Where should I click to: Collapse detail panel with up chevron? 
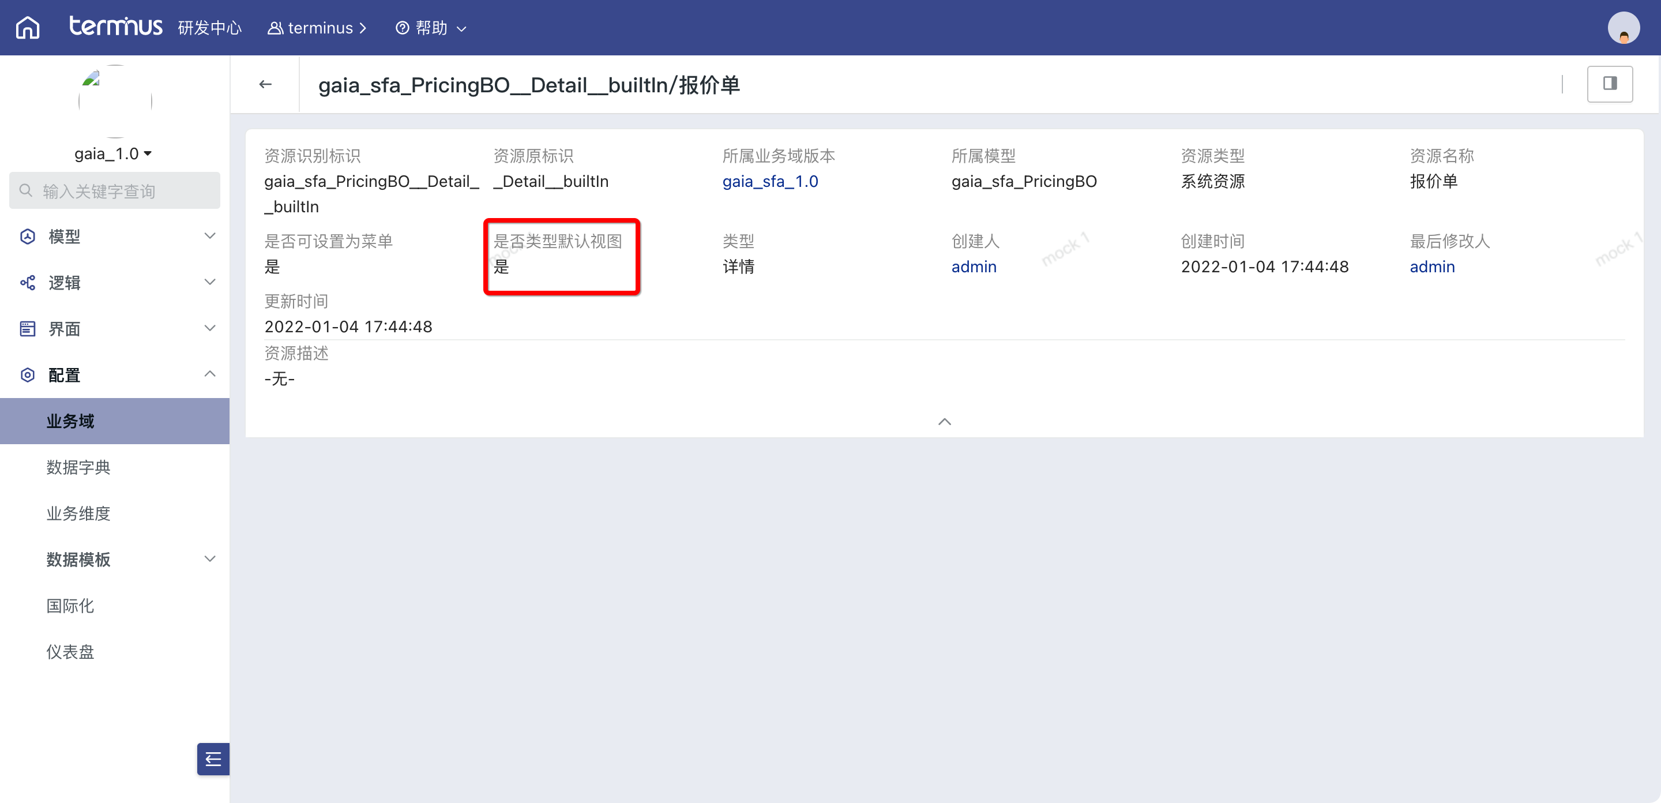pos(944,422)
